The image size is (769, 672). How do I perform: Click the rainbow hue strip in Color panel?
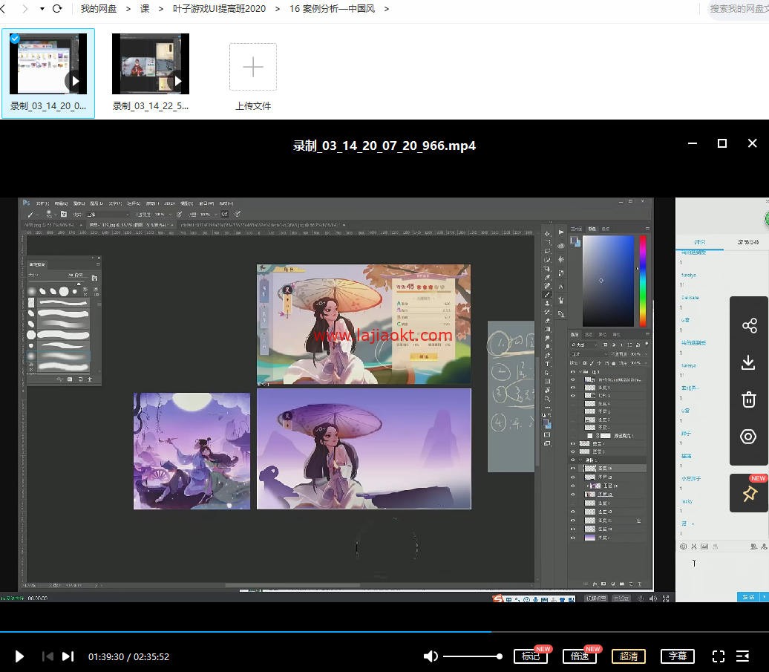643,281
